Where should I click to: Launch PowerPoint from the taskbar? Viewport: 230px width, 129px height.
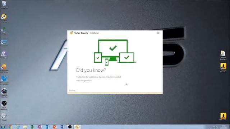[x=55, y=127]
